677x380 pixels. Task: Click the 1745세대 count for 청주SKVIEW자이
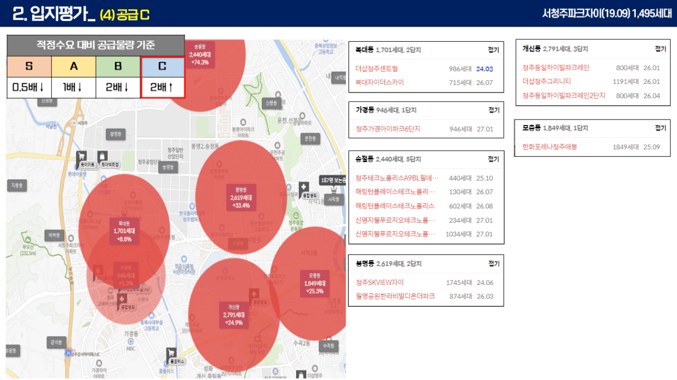tap(459, 282)
